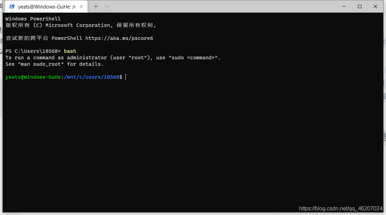Viewport: 386px width, 215px height.
Task: Close the yeats@Windows-GuHe tab
Action: pyautogui.click(x=81, y=6)
